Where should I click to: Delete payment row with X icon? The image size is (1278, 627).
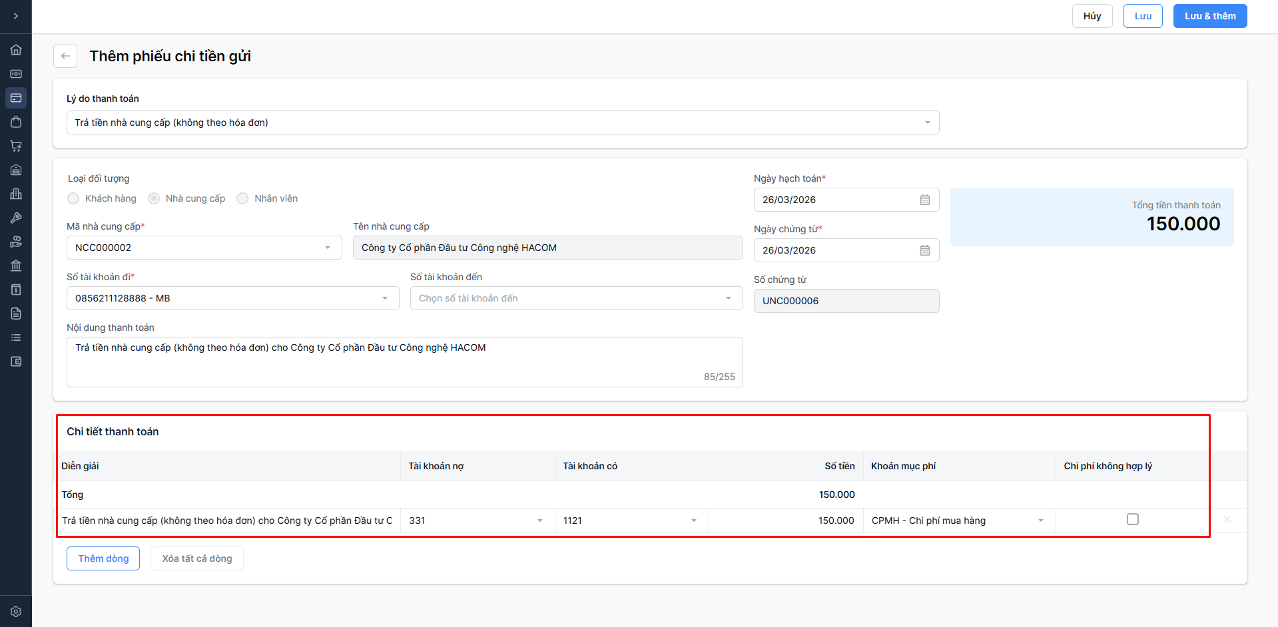[1227, 519]
